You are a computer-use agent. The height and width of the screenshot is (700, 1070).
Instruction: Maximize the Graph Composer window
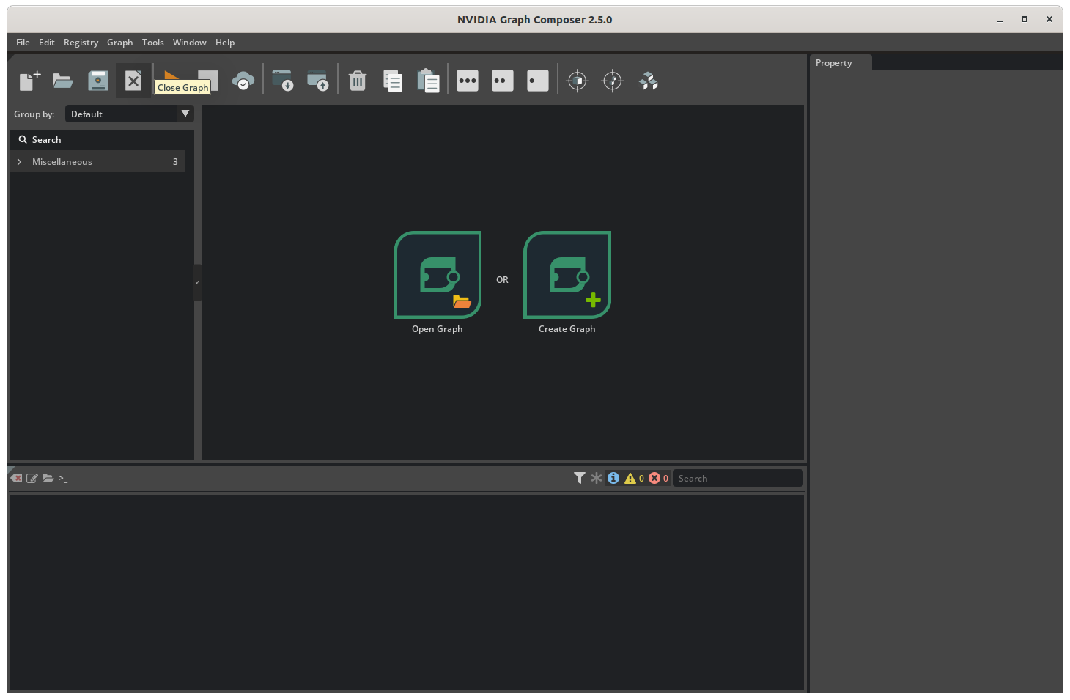[x=1025, y=20]
